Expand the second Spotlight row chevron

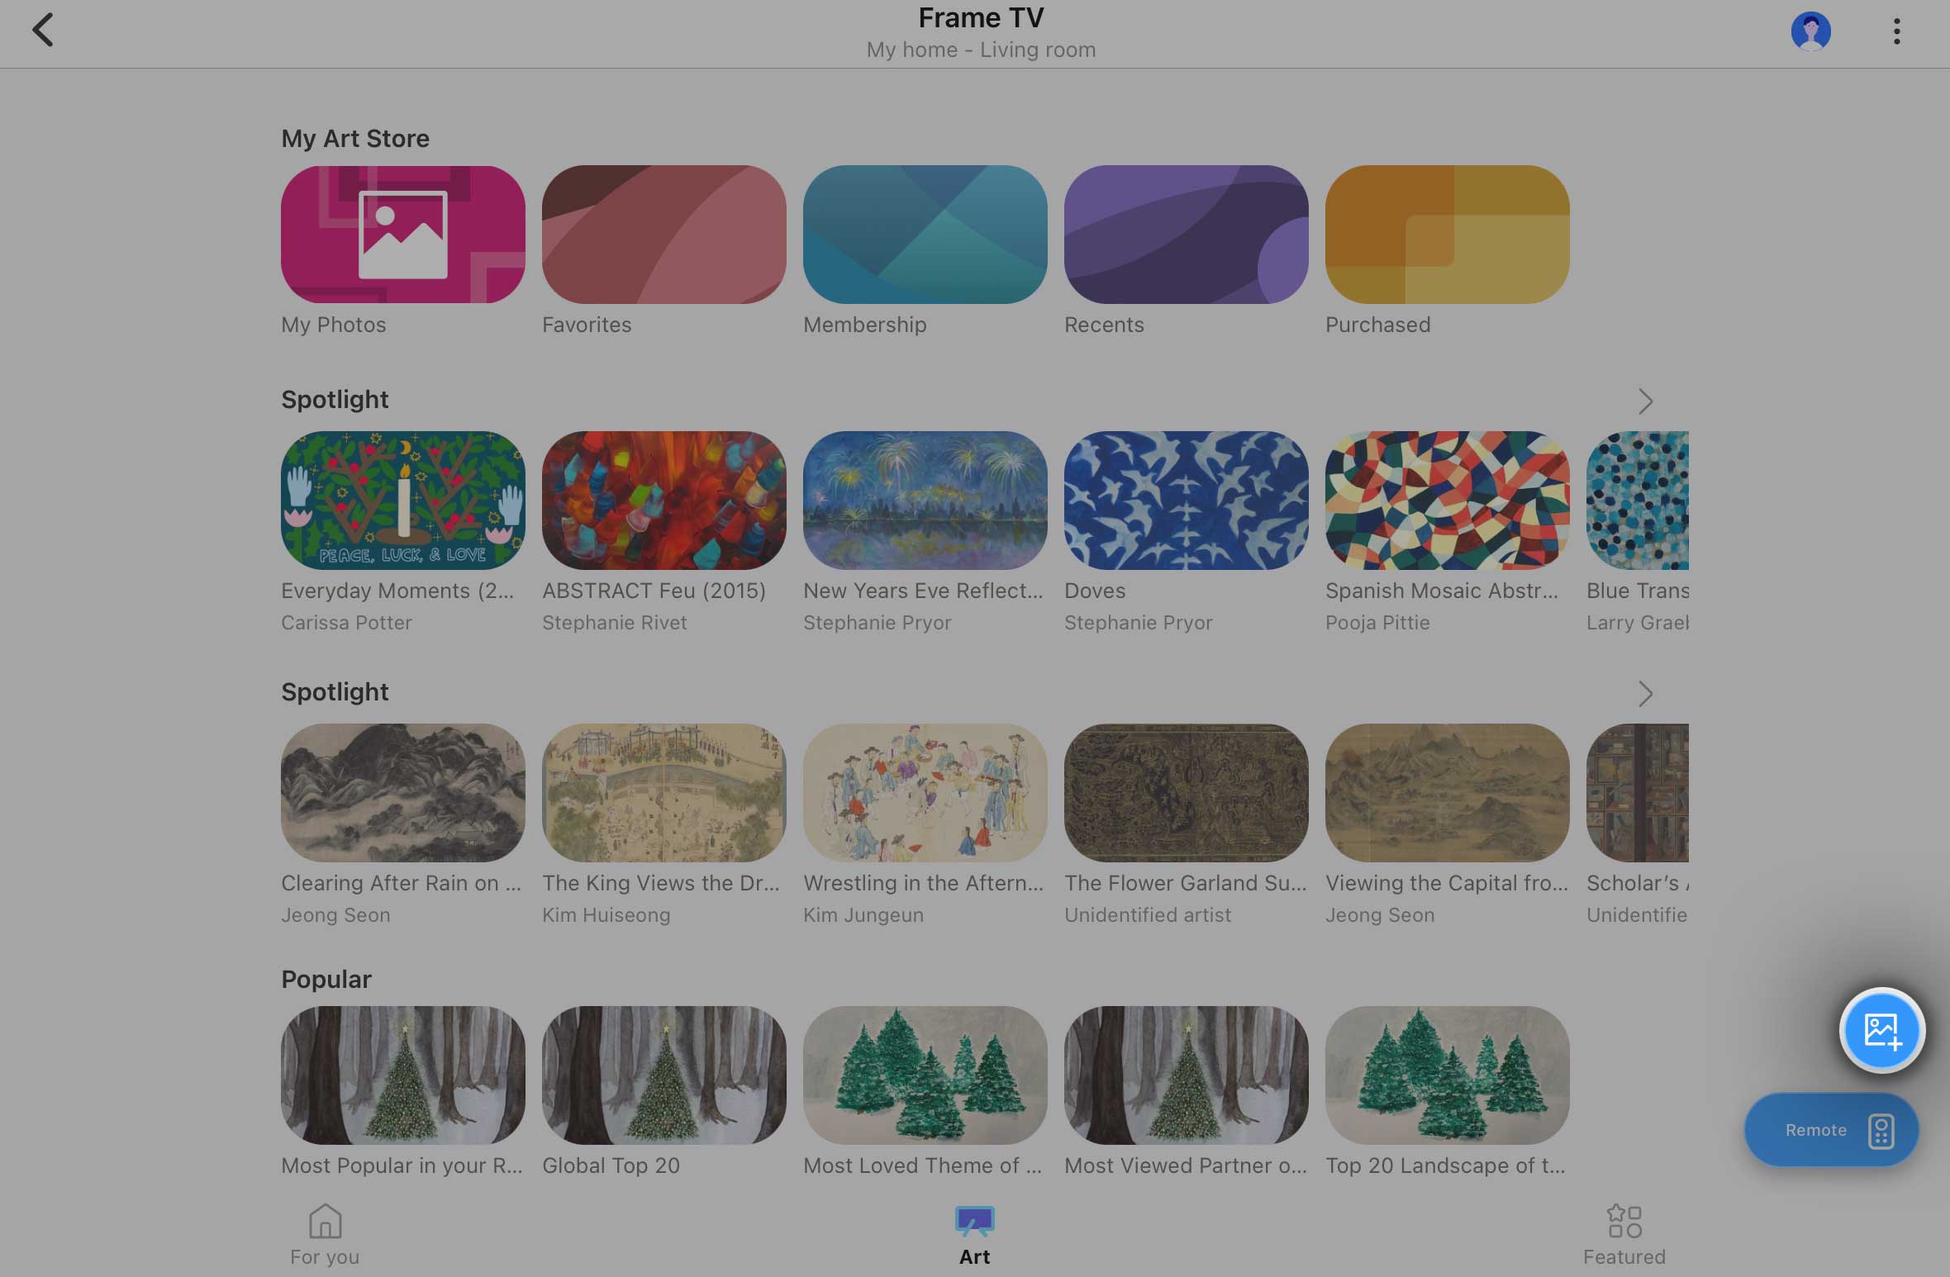click(1644, 694)
